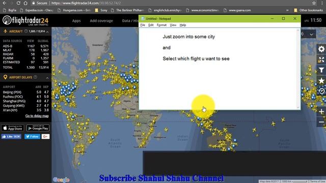This screenshot has width=326, height=183.
Task: Show more bookmarks with double chevron
Action: tap(287, 10)
